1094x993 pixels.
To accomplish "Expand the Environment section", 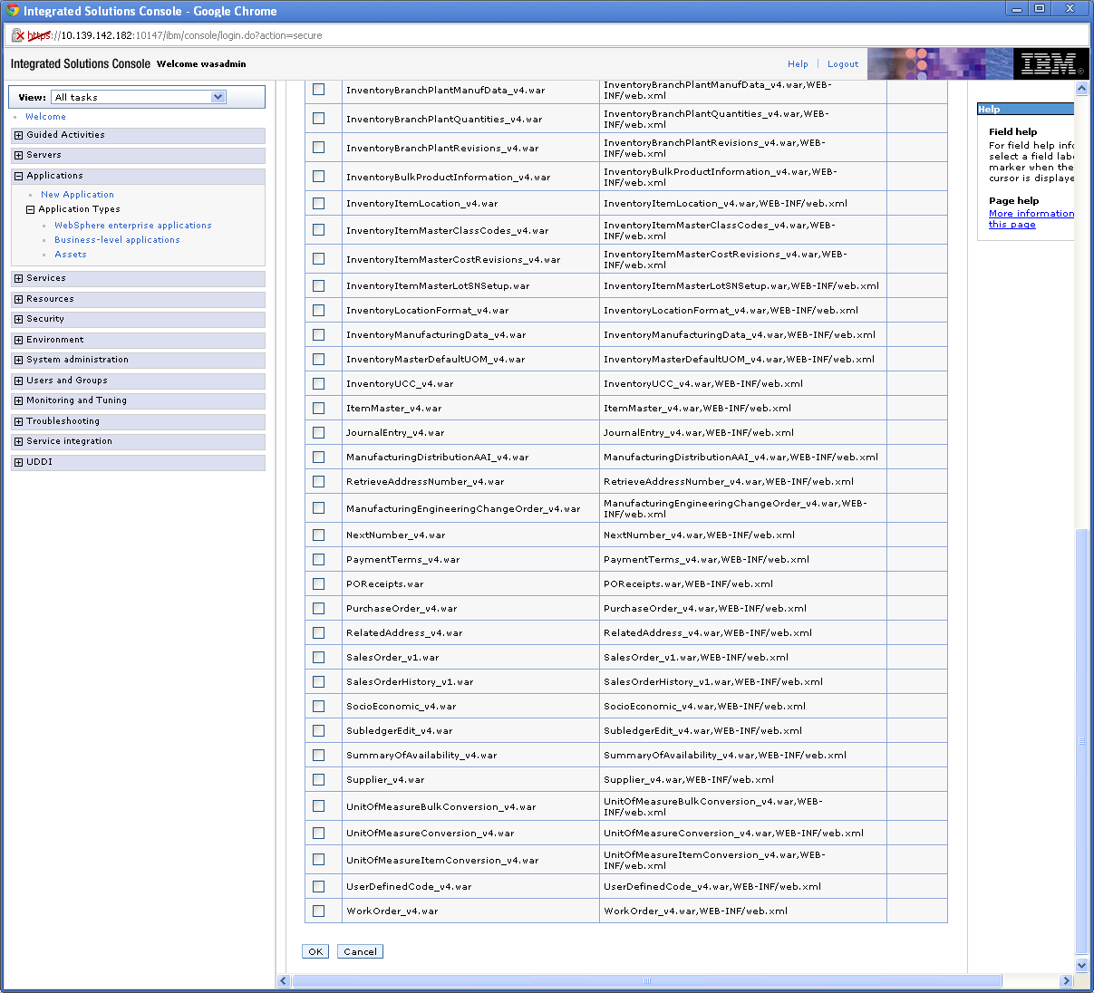I will [18, 340].
